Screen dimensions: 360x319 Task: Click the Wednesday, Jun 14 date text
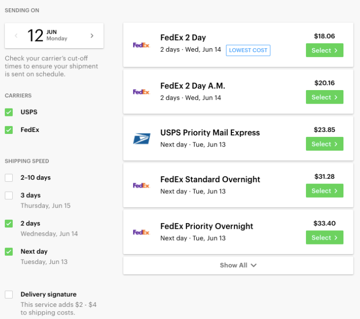click(x=49, y=234)
